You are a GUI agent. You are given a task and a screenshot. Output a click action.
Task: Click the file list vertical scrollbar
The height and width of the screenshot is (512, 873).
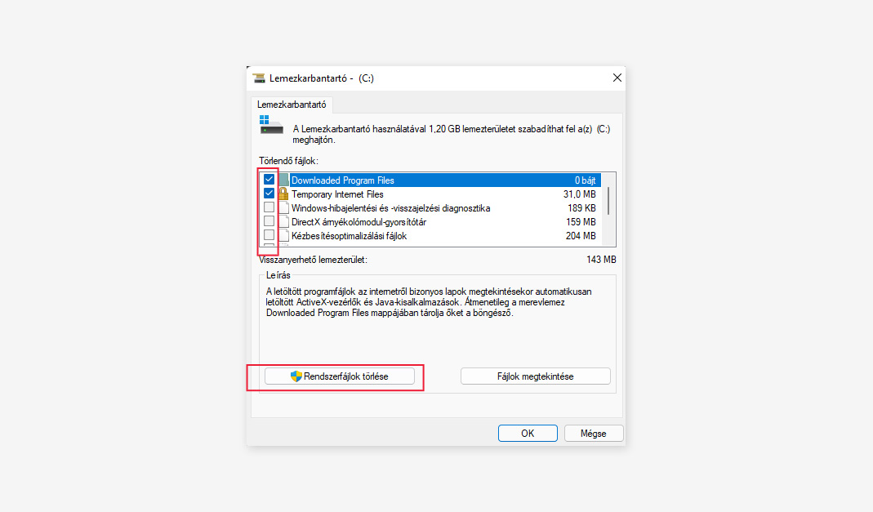point(608,209)
